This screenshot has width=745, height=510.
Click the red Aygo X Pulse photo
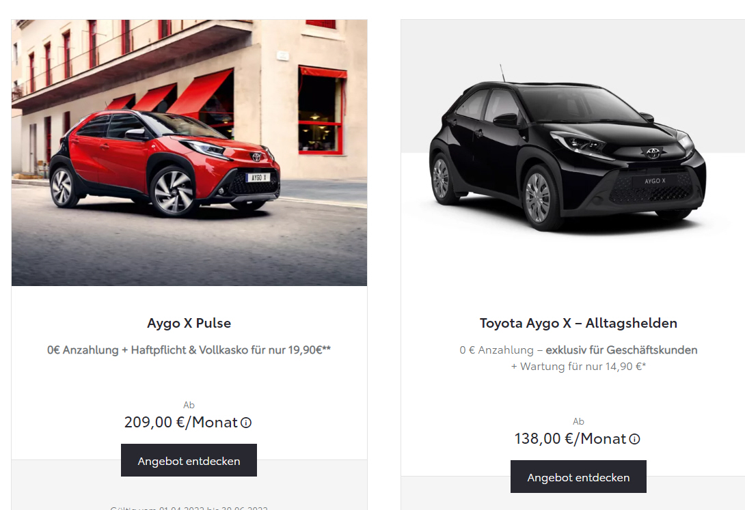pyautogui.click(x=189, y=153)
